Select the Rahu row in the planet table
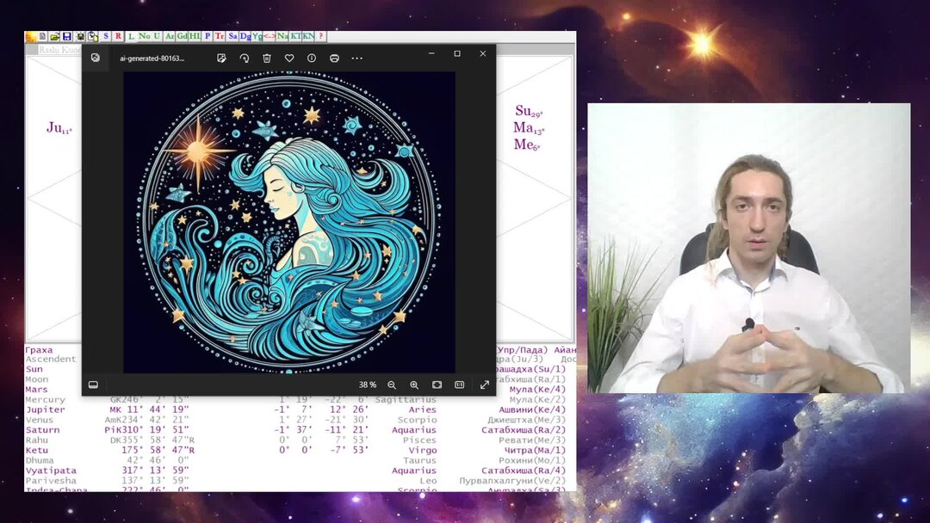The image size is (930, 523). coord(296,440)
